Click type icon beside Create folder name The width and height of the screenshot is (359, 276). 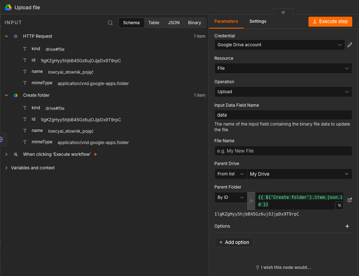pyautogui.click(x=25, y=131)
